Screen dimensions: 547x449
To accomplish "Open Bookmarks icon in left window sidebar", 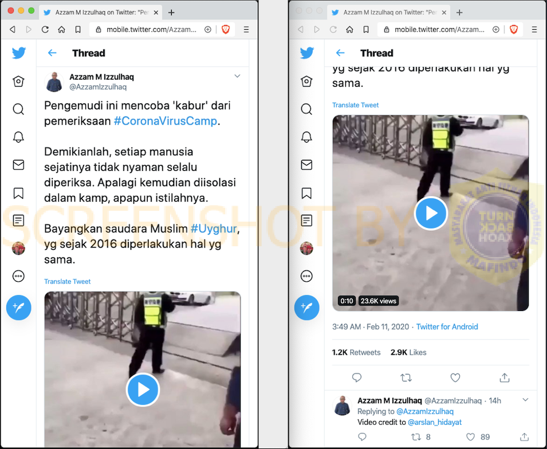I will coord(18,193).
